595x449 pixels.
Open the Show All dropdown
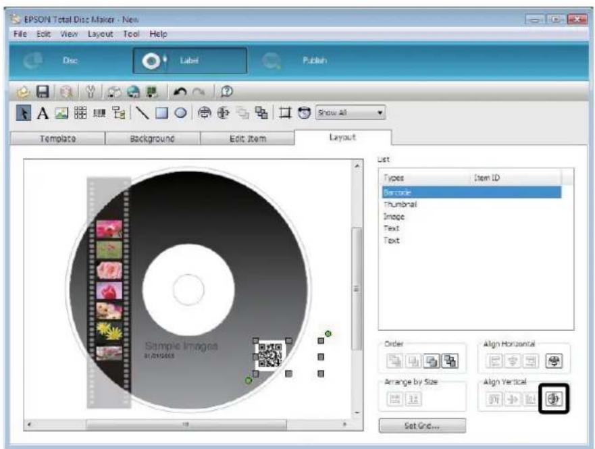(x=351, y=113)
